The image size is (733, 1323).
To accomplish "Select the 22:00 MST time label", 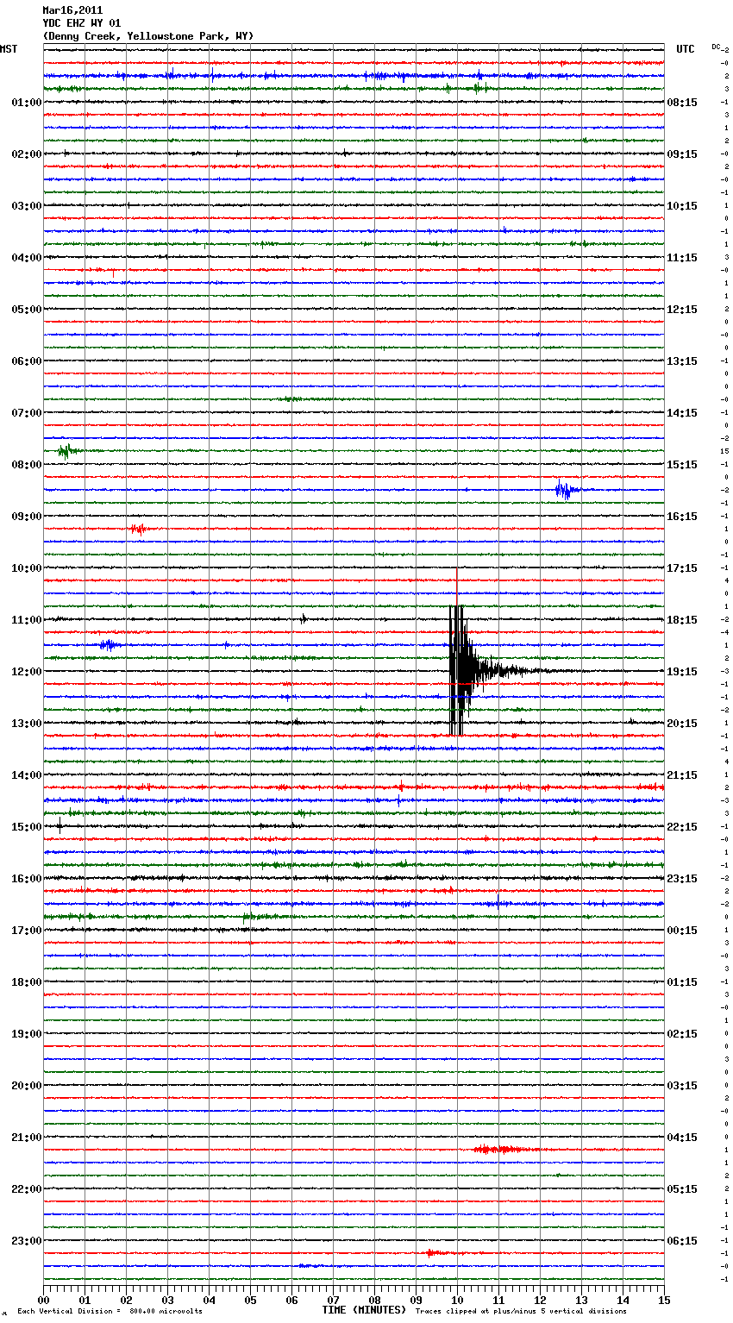I will pos(27,1189).
